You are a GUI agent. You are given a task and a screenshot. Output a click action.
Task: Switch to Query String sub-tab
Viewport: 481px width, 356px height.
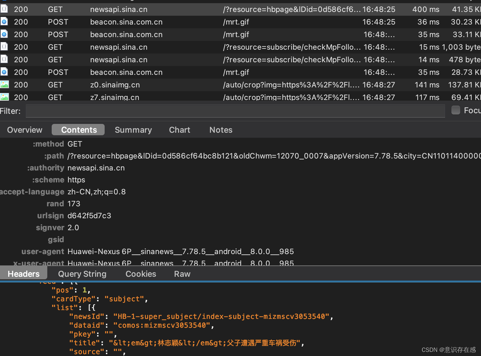[82, 274]
